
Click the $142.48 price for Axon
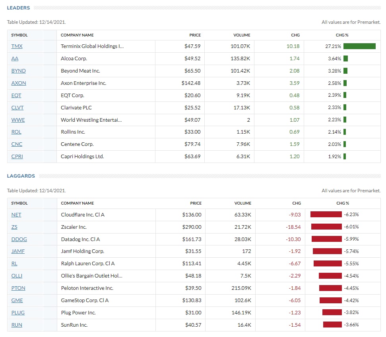(x=191, y=83)
